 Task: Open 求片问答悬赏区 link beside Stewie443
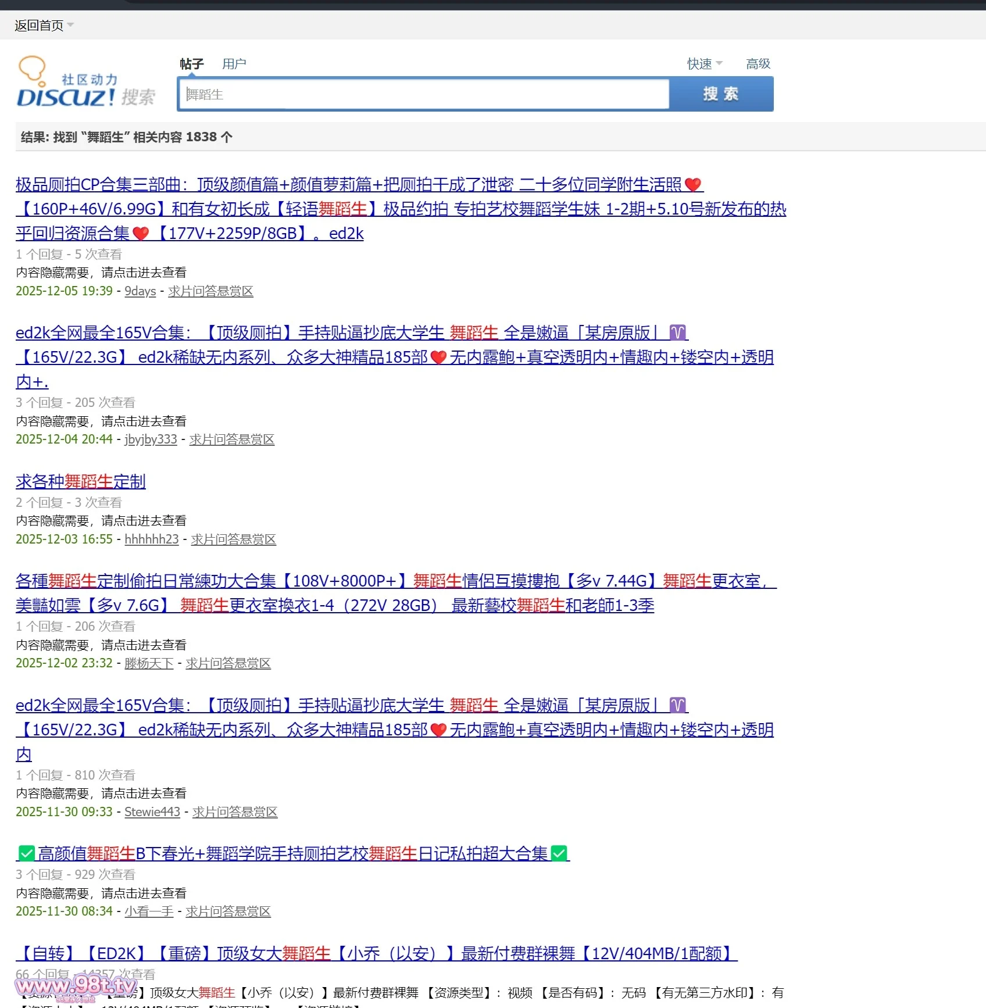click(x=235, y=812)
